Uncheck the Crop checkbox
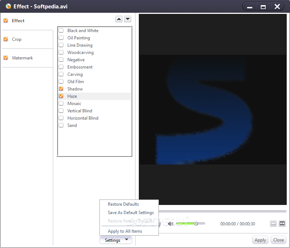 click(6, 39)
